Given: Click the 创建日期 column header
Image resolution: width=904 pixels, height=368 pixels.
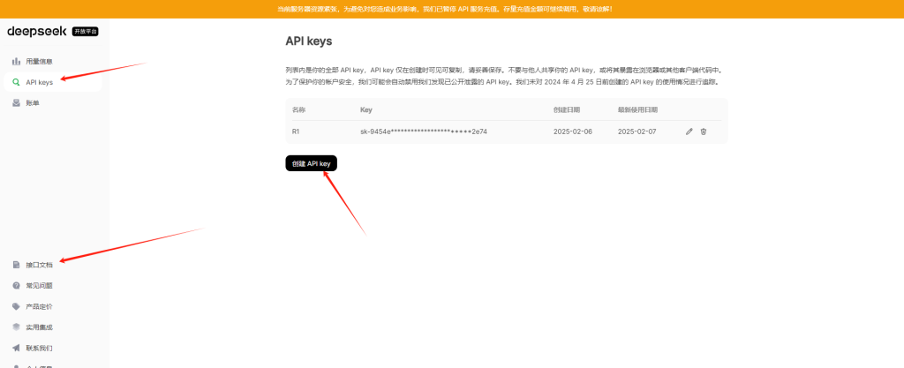Looking at the screenshot, I should (567, 109).
